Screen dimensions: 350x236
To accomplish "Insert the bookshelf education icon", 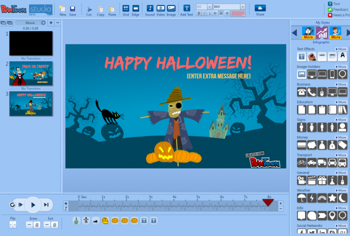I will [x=342, y=109].
